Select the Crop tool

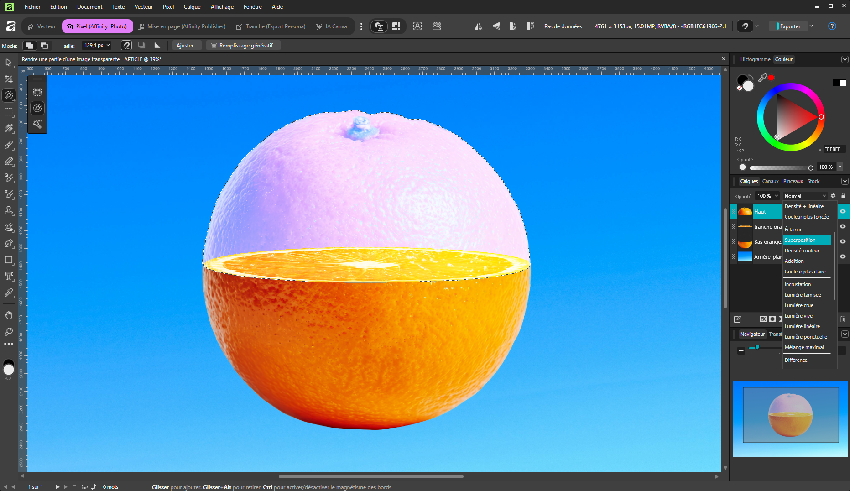pos(9,79)
